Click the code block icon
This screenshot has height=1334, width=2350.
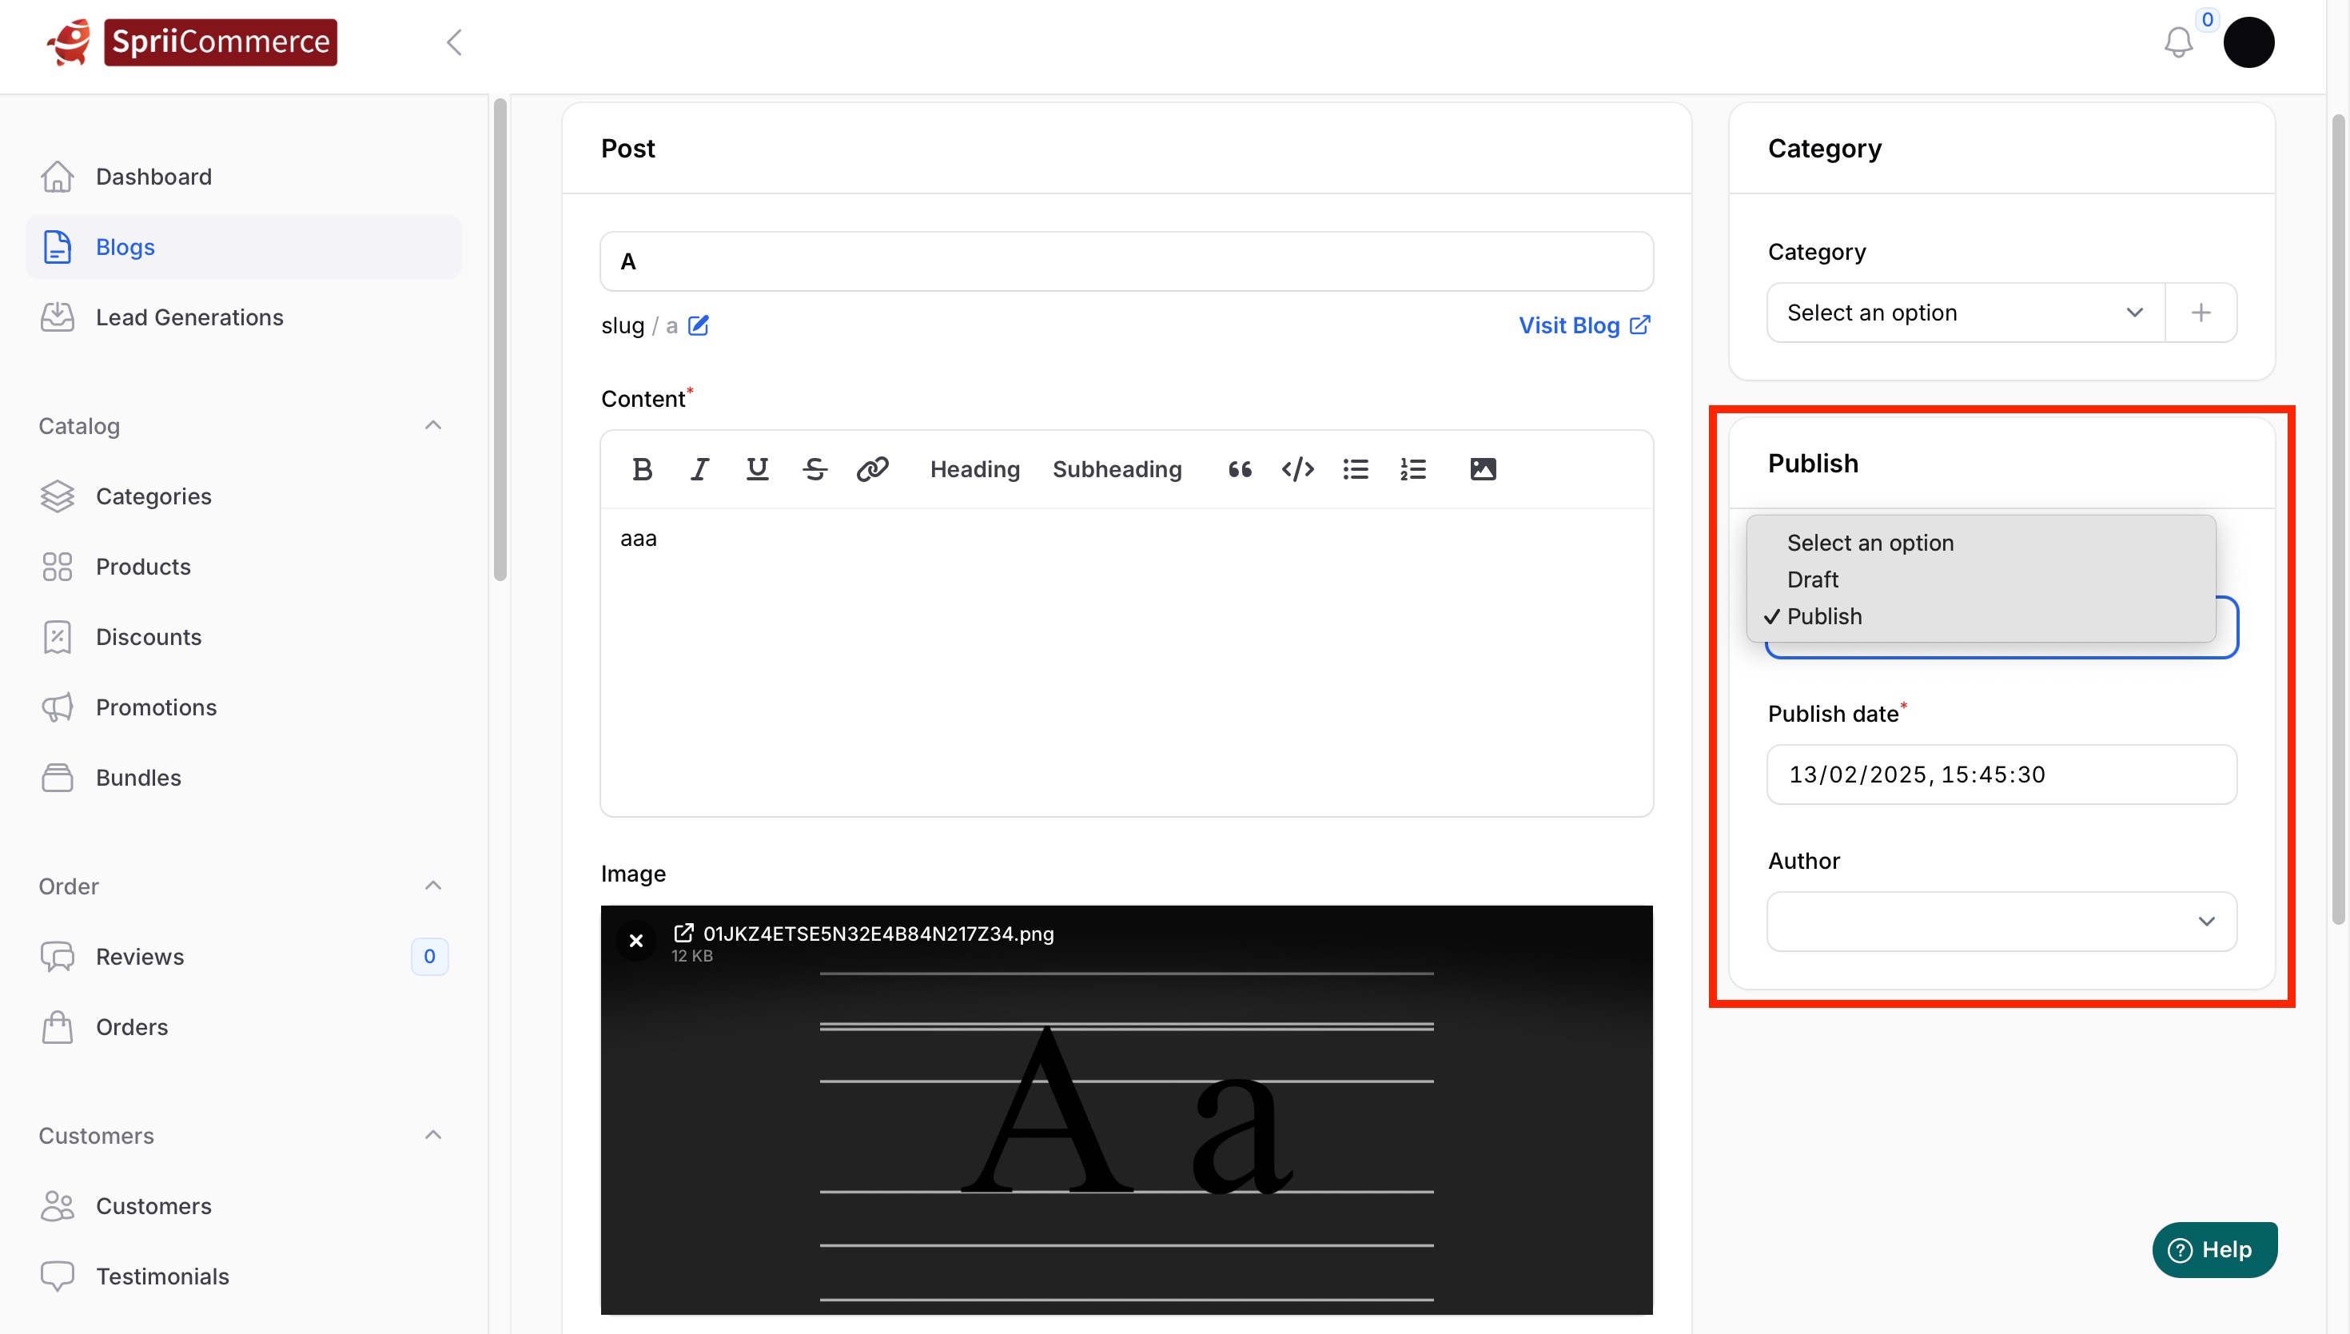click(x=1297, y=469)
